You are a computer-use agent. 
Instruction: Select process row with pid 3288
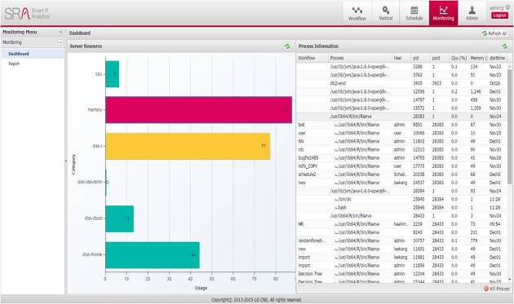[x=401, y=67]
